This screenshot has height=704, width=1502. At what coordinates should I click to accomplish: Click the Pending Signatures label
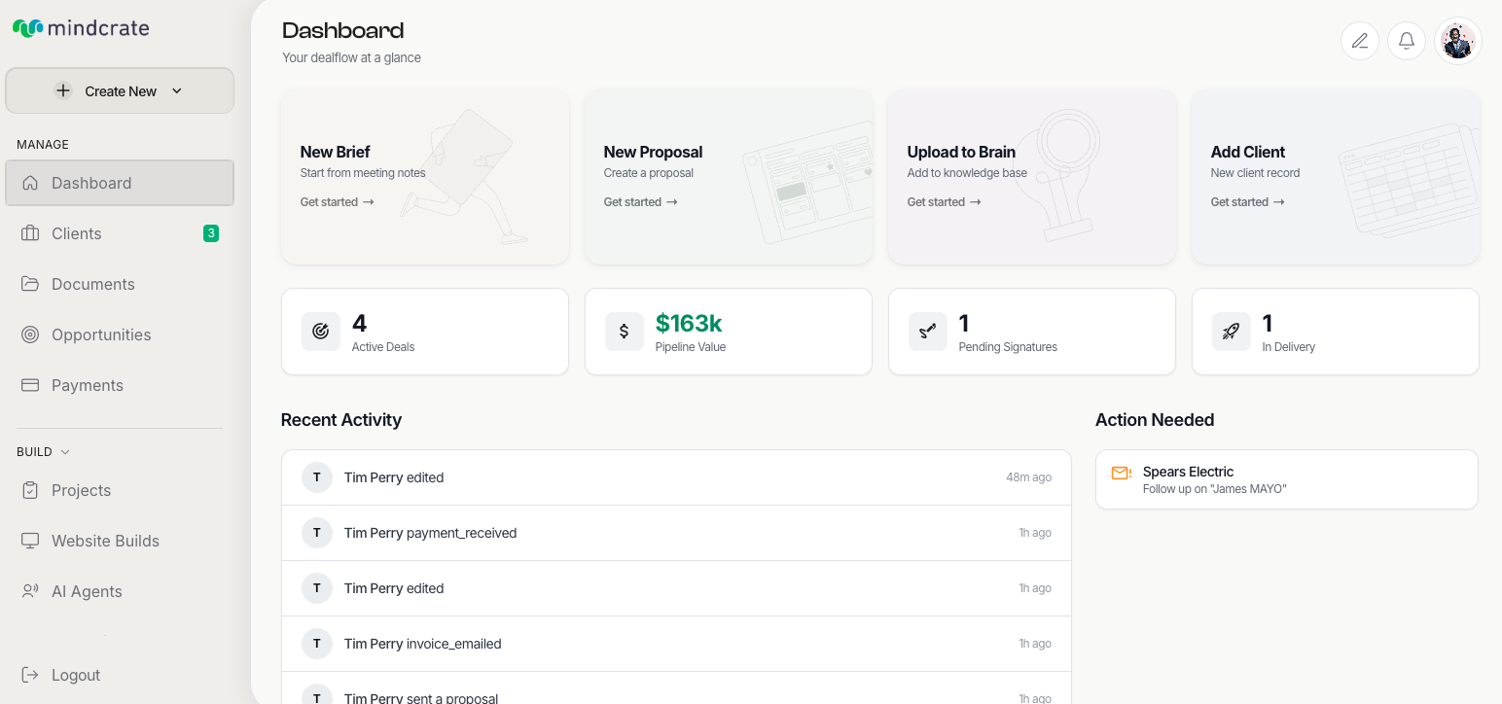tap(1008, 347)
